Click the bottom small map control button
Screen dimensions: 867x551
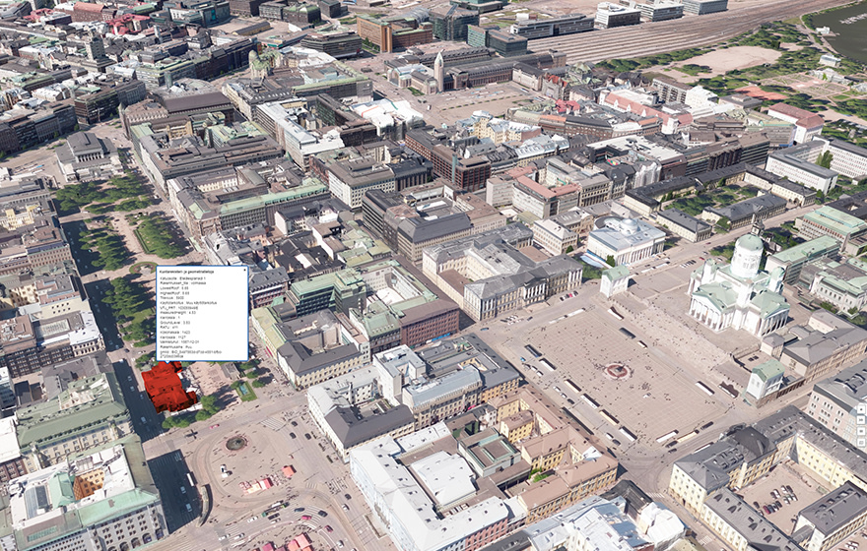[x=861, y=442]
